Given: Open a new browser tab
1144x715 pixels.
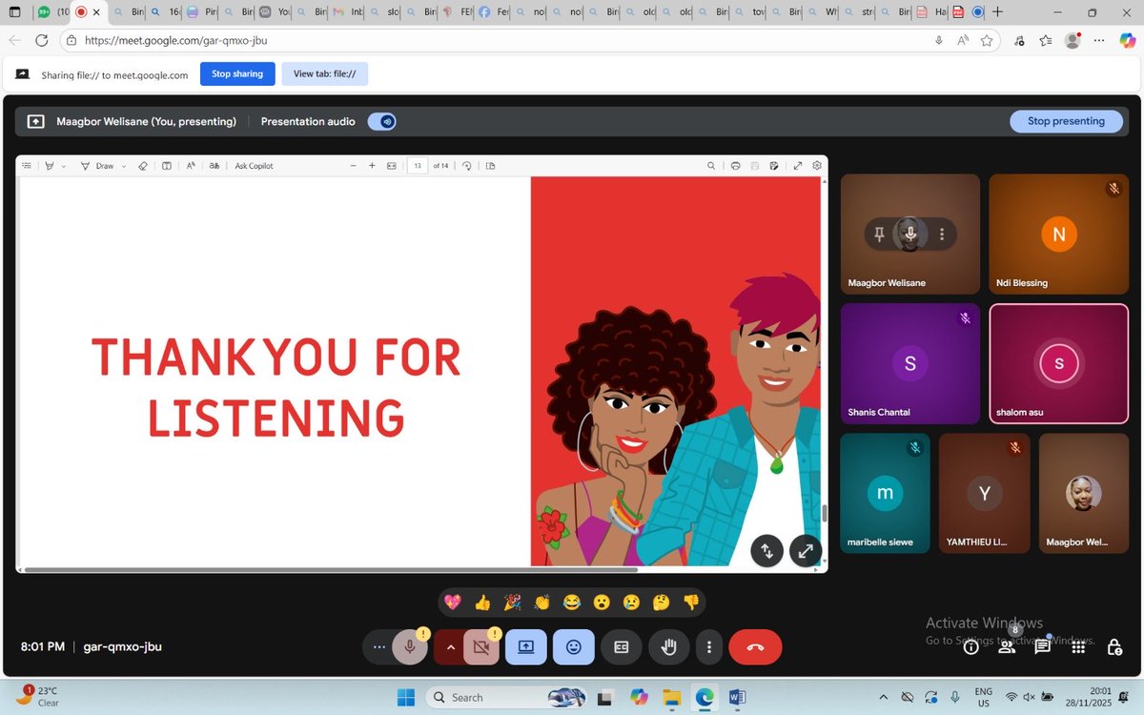Looking at the screenshot, I should [x=997, y=12].
